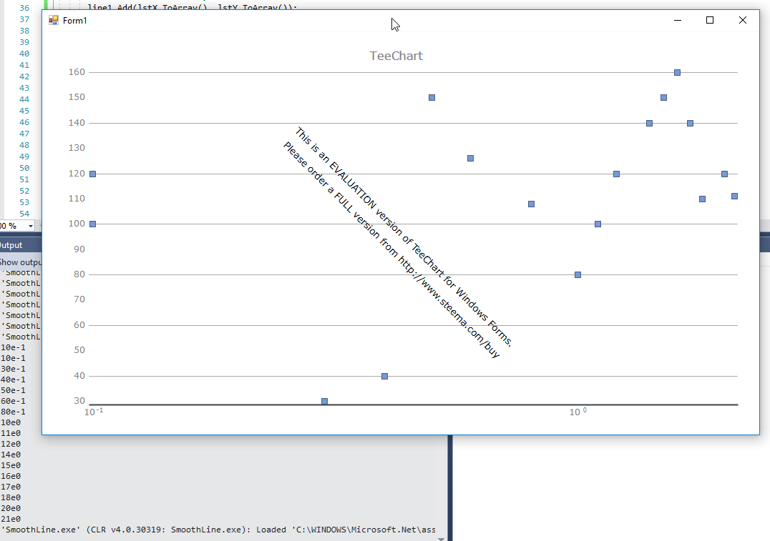
Task: Click line number 40 in the code editor
Action: (24, 54)
